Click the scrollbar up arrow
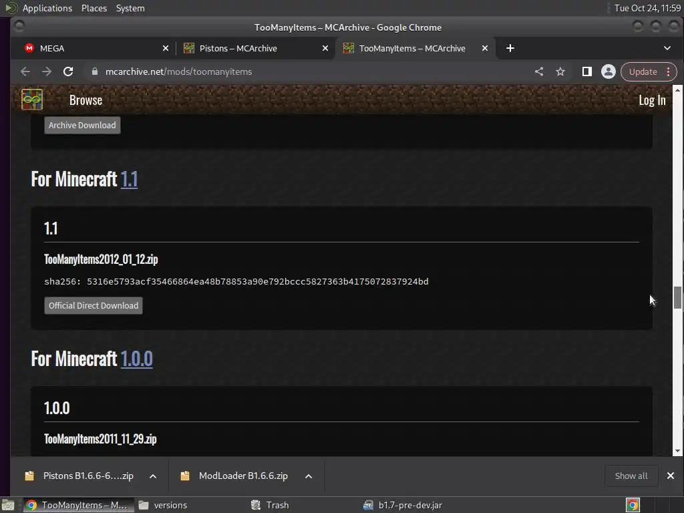 (x=677, y=90)
